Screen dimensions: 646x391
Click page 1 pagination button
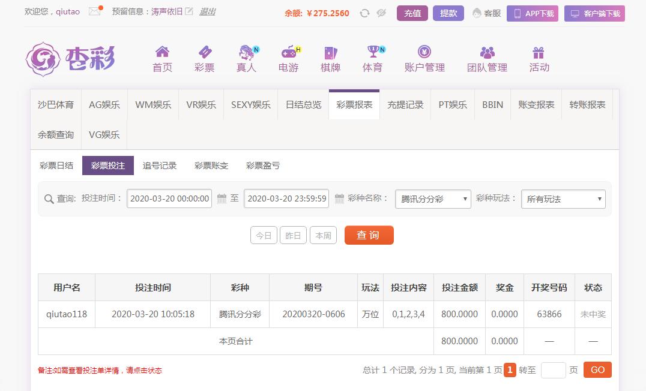tap(510, 370)
